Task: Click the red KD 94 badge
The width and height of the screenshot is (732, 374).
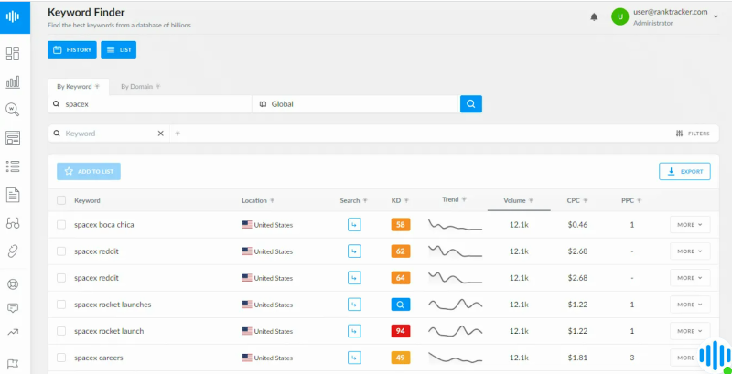Action: coord(401,331)
